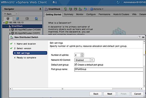
Task: Click the dialog vertical scrollbar down arrow
Action: point(144,86)
